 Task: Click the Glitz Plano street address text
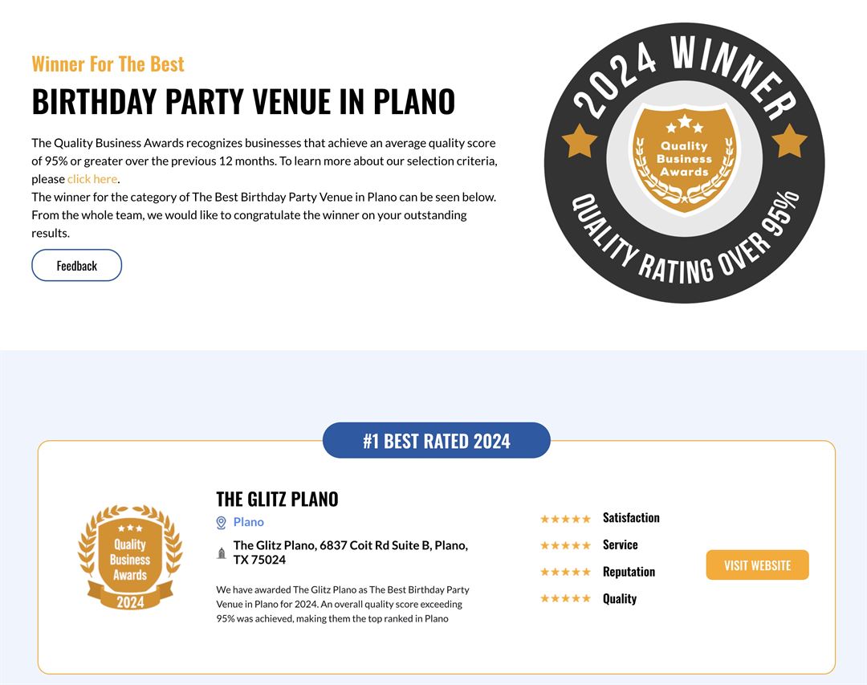tap(350, 552)
